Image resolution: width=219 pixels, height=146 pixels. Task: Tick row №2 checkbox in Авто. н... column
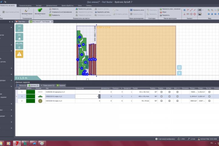coord(177,101)
